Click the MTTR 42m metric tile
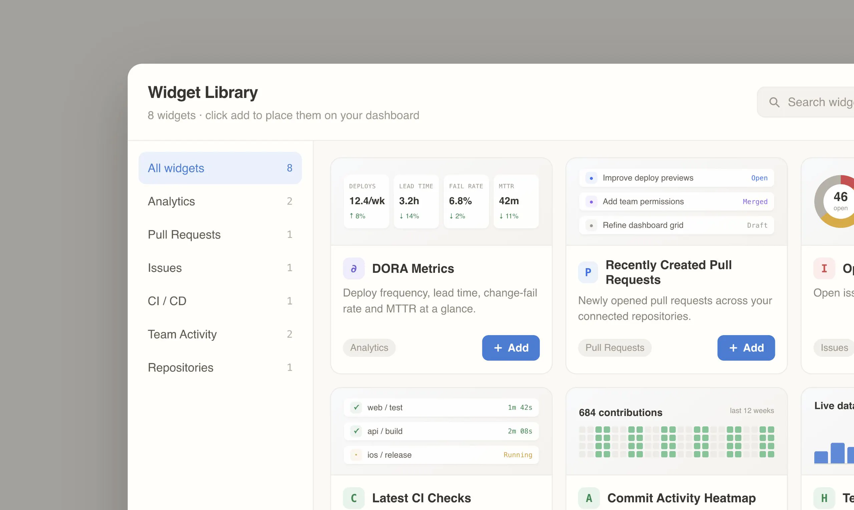 click(x=516, y=202)
